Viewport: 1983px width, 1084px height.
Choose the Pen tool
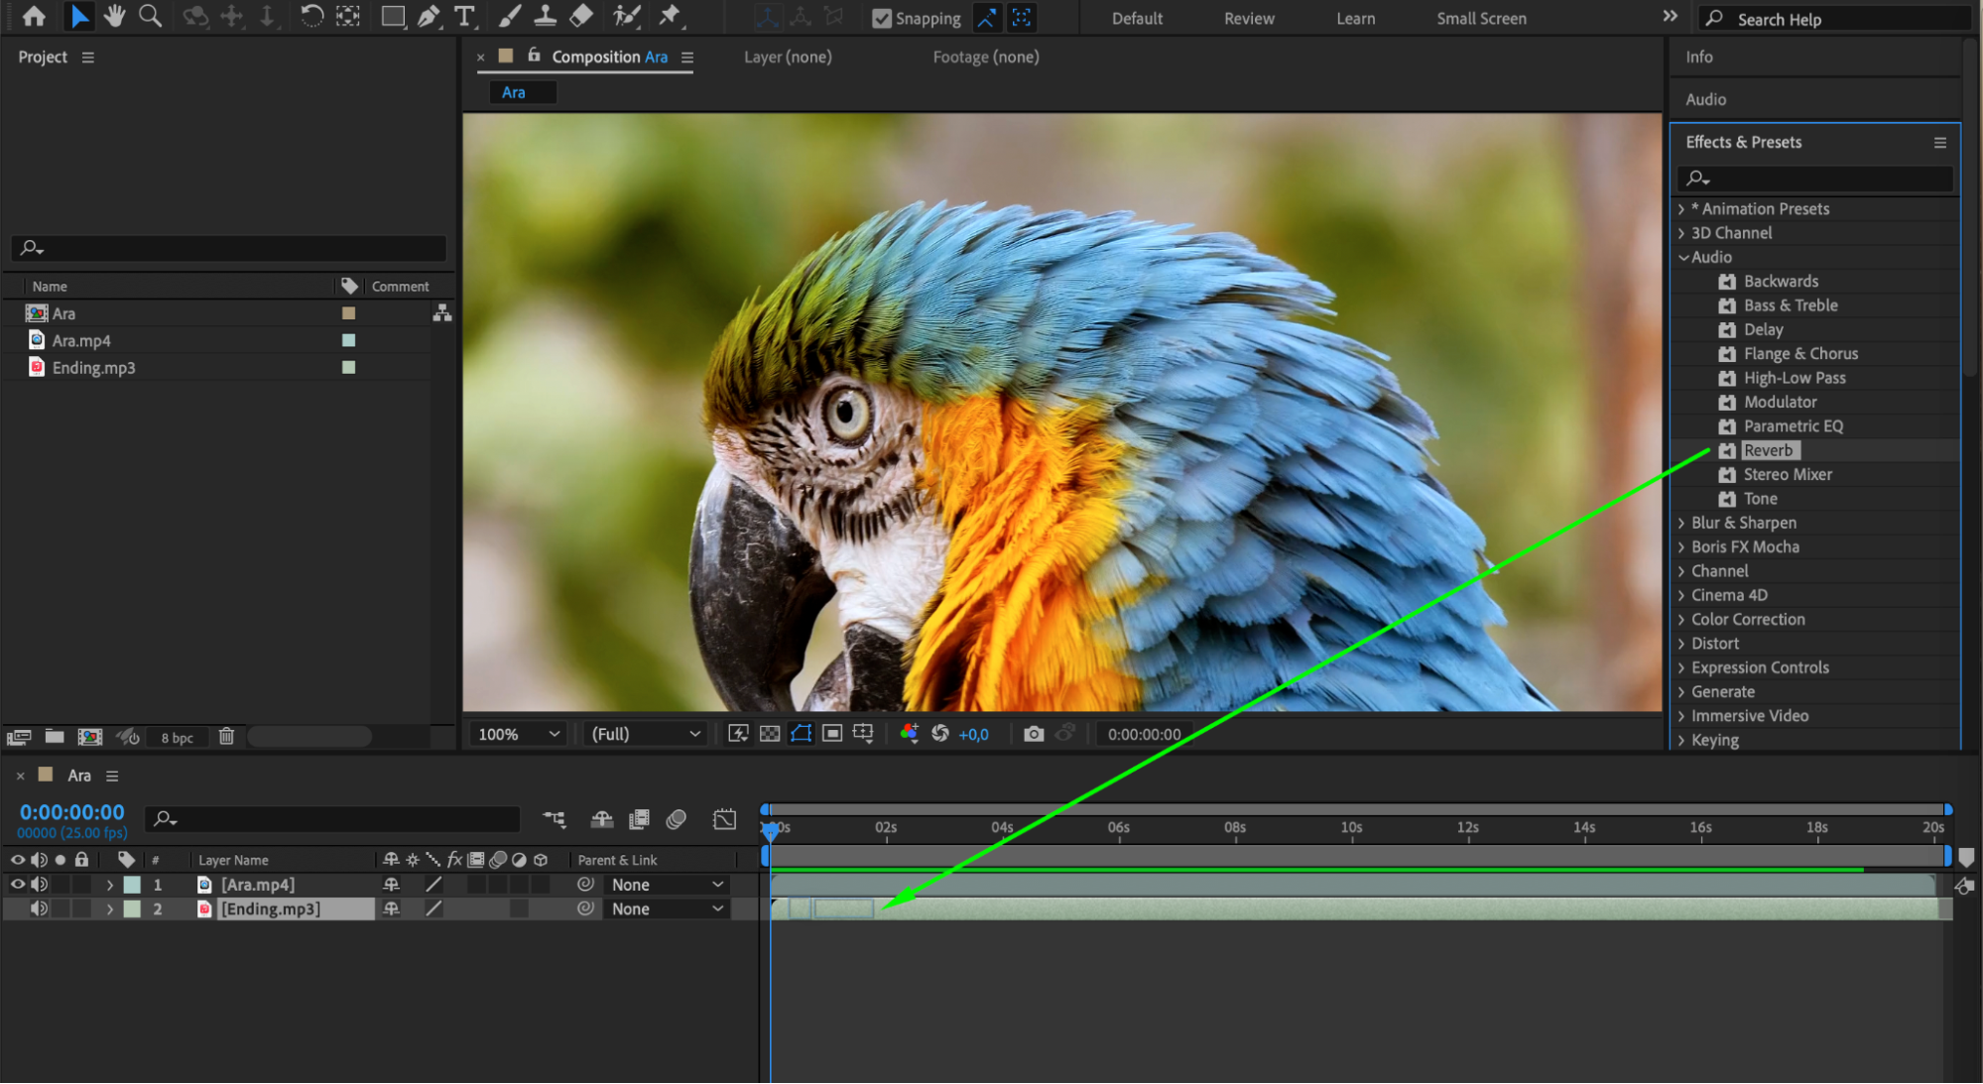tap(429, 16)
